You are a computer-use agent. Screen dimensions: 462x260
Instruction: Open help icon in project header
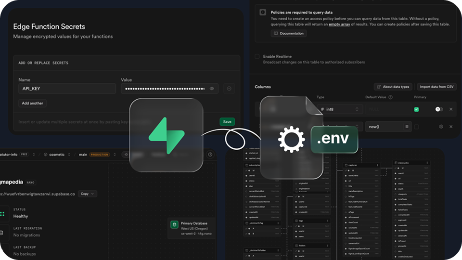pos(210,155)
